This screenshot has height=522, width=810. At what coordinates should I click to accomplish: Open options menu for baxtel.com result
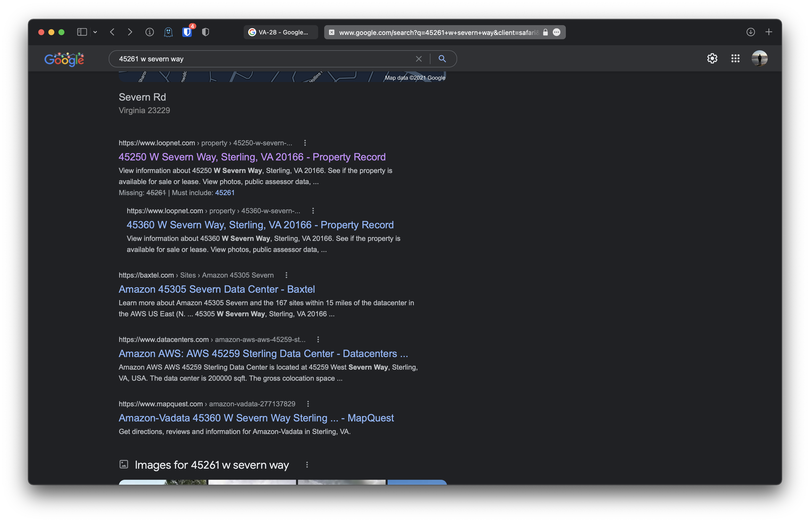click(286, 275)
